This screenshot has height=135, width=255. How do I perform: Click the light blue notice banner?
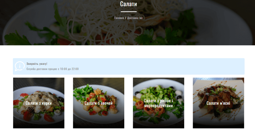[129, 66]
